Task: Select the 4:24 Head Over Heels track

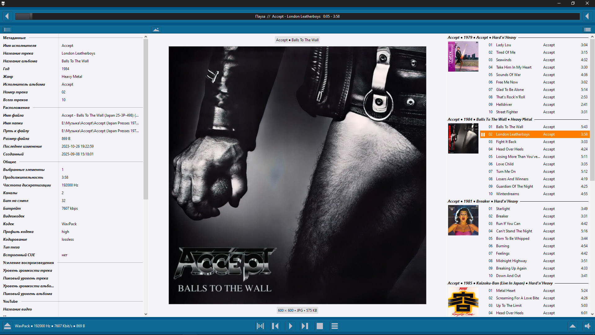Action: [x=535, y=149]
